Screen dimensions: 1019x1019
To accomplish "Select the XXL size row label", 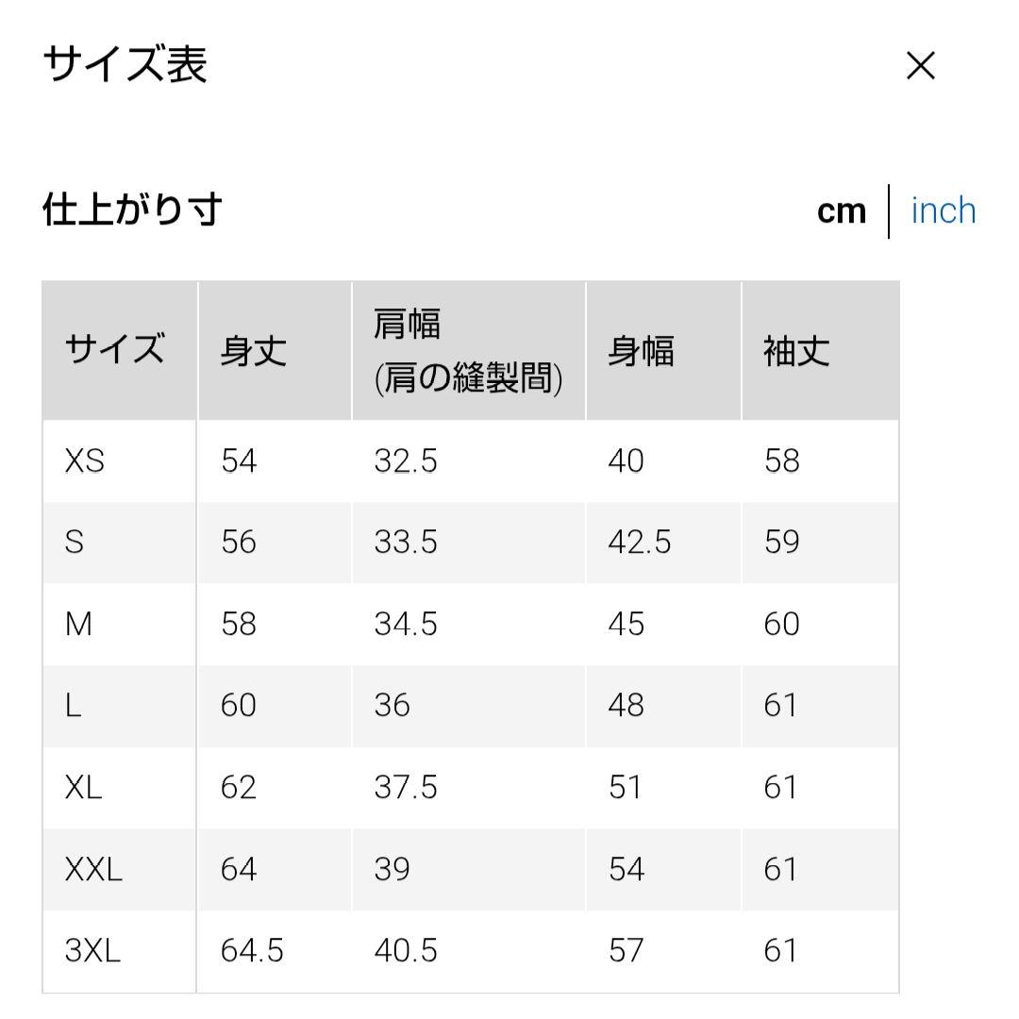I will pos(93,869).
